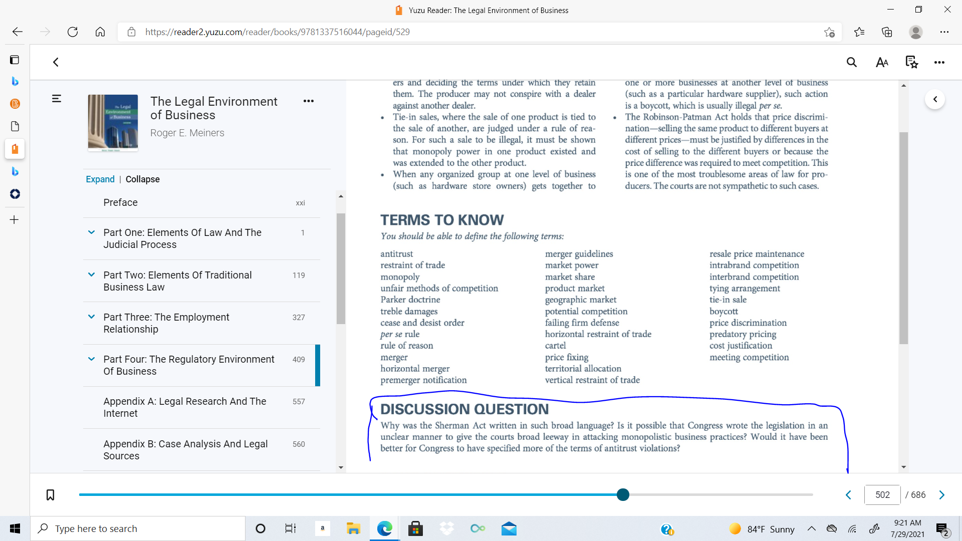Toggle the table of contents hamburger icon
Screen dimensions: 962x541
[x=57, y=99]
